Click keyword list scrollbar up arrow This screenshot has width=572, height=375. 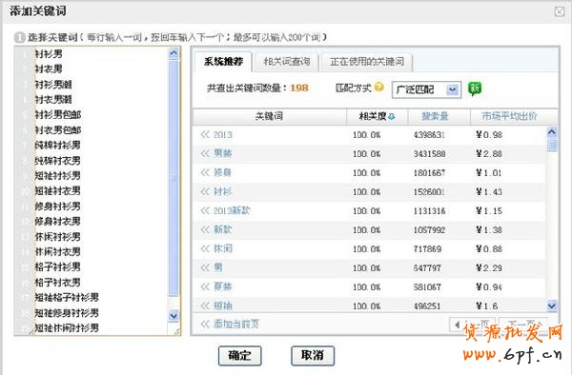pyautogui.click(x=174, y=54)
